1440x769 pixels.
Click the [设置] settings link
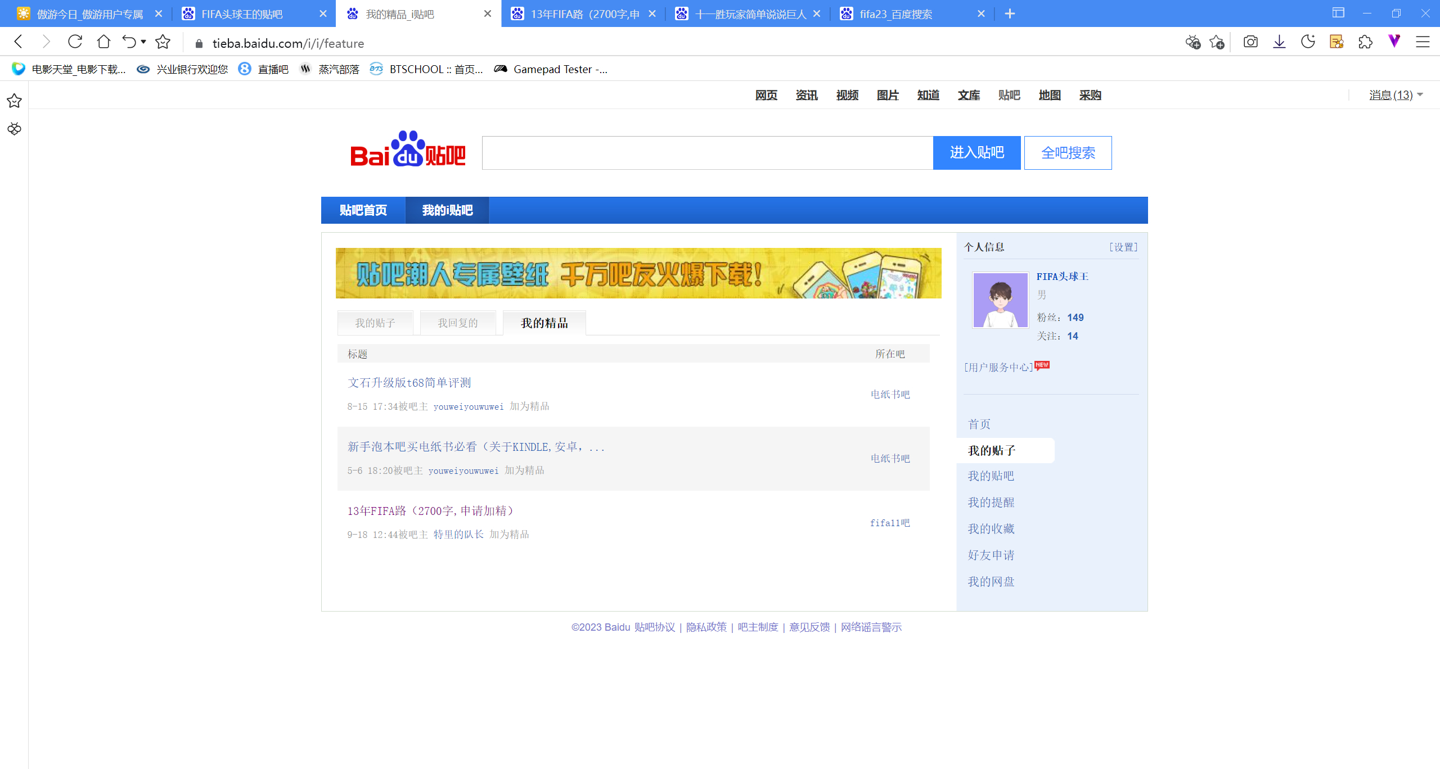[1123, 247]
